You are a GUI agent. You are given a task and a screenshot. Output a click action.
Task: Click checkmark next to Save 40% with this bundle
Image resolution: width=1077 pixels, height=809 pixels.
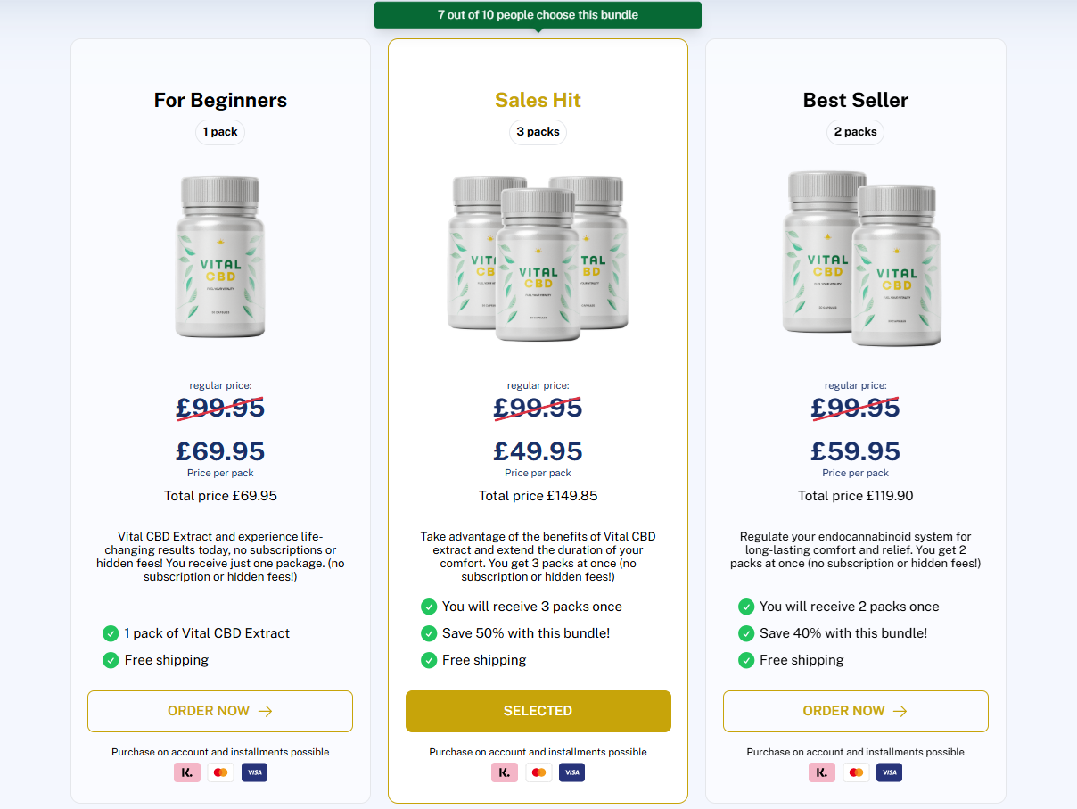[745, 633]
